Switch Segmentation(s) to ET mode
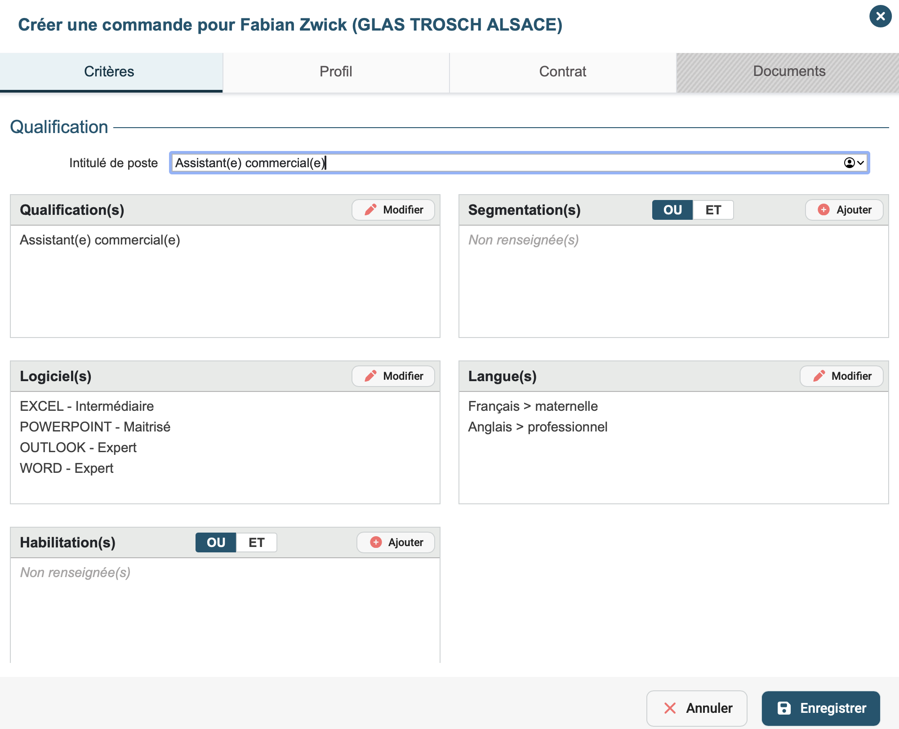This screenshot has width=899, height=729. pyautogui.click(x=713, y=210)
